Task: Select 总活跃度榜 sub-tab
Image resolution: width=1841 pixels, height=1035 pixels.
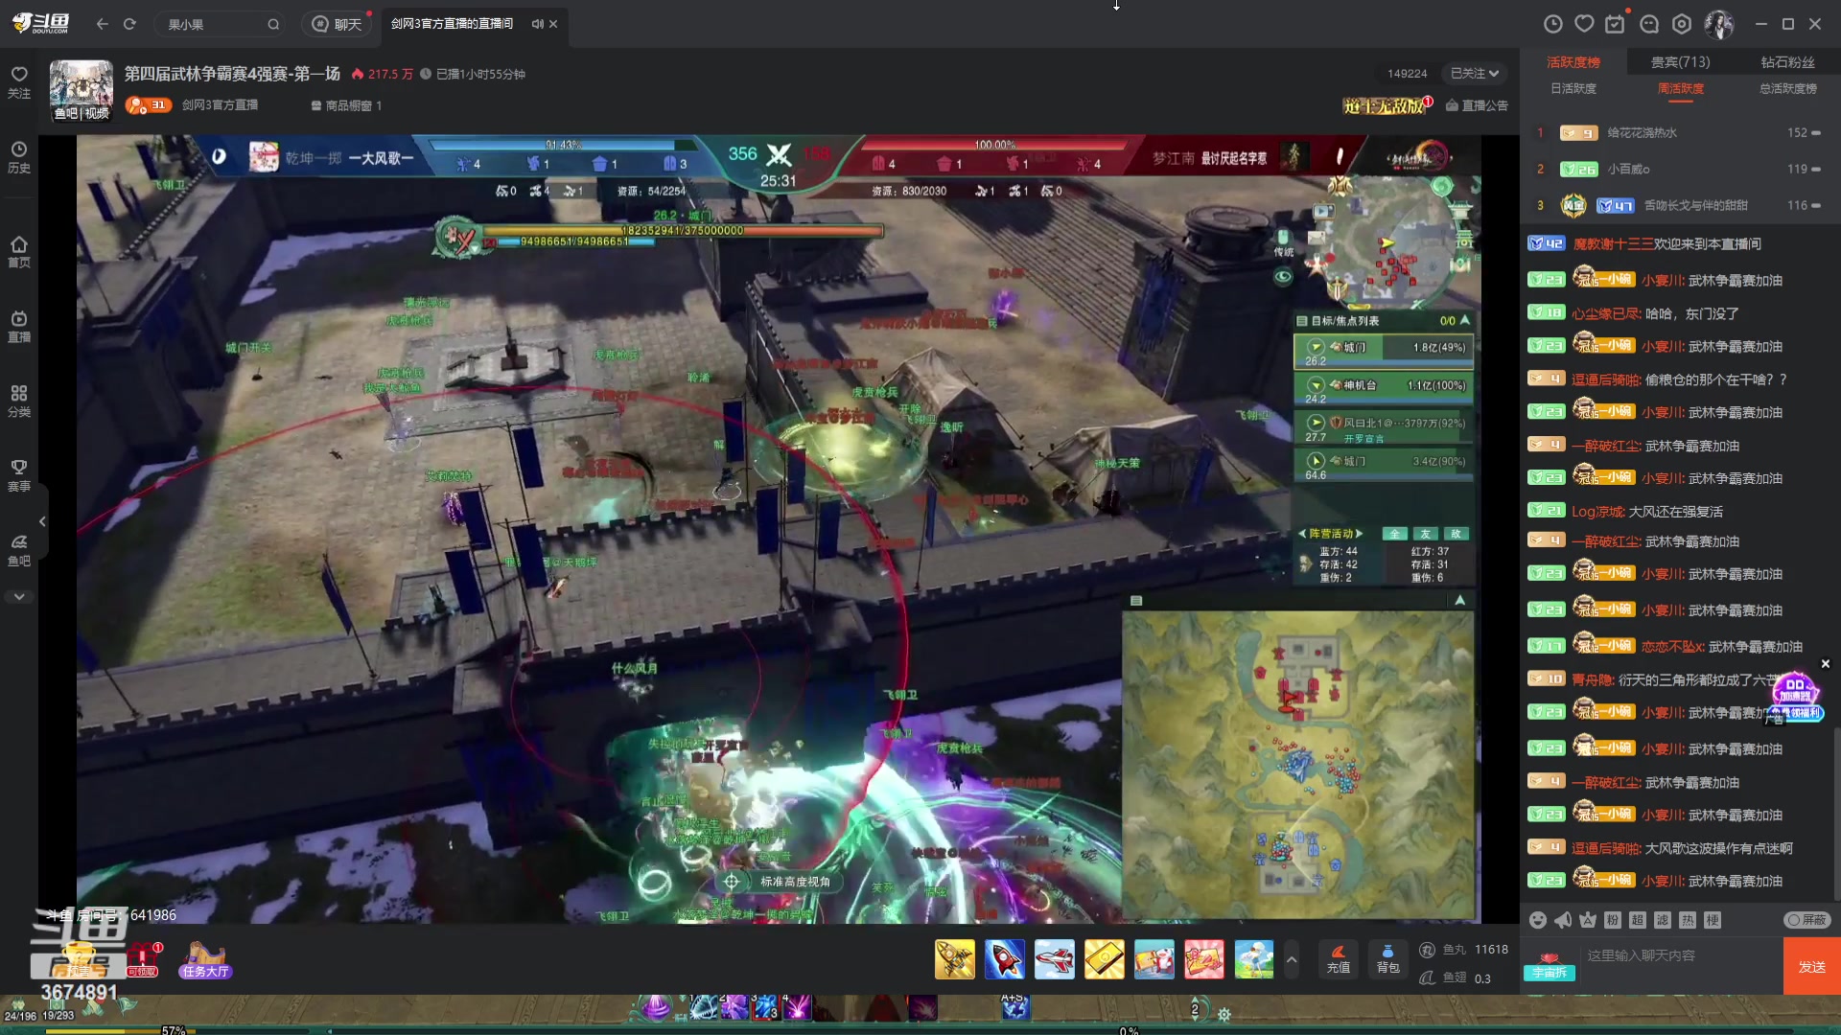Action: (x=1787, y=88)
